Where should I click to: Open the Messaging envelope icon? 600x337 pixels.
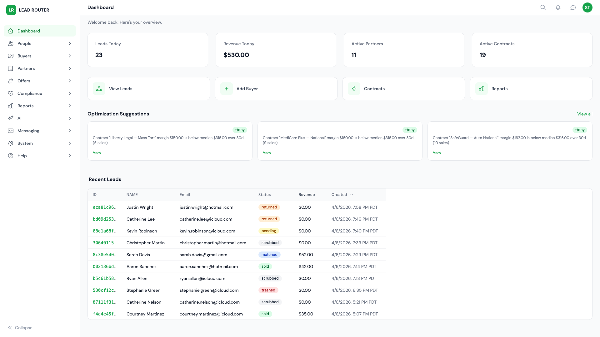(11, 131)
